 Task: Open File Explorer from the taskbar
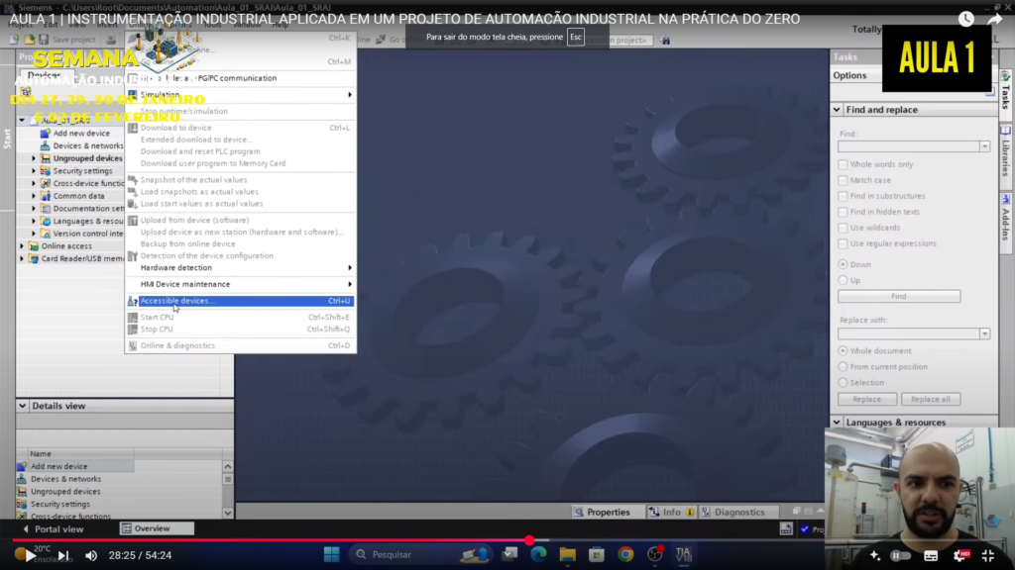pyautogui.click(x=568, y=554)
